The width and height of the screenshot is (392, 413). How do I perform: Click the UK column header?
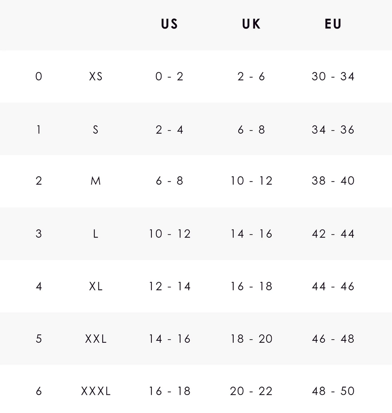[251, 24]
